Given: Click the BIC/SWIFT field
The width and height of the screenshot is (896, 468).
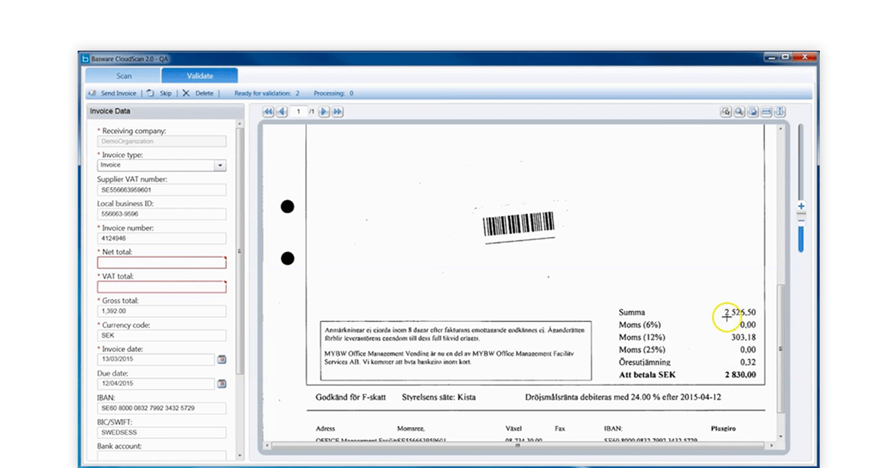Looking at the screenshot, I should (x=161, y=432).
